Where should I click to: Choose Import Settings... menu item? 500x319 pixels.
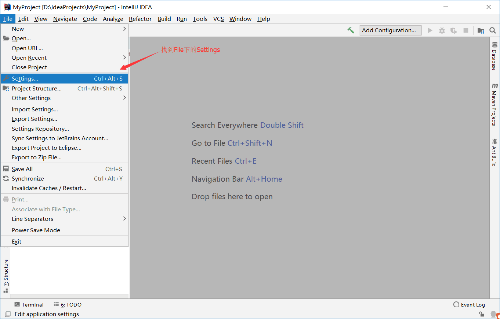[x=64, y=110]
